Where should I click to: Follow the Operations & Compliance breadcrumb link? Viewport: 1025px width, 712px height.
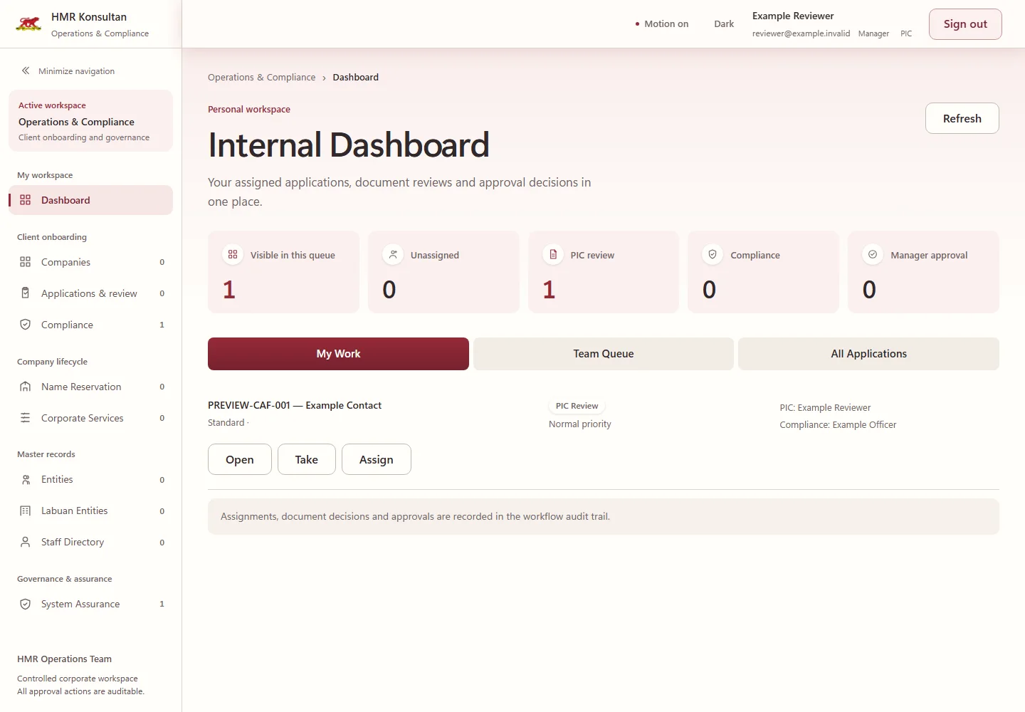[x=261, y=77]
